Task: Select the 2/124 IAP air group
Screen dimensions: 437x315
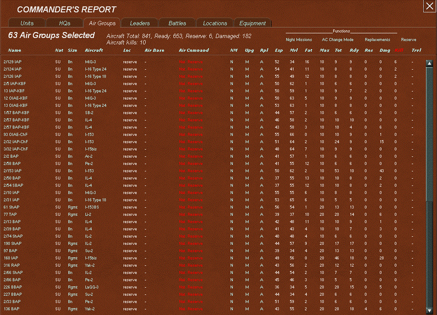Action: click(x=12, y=69)
